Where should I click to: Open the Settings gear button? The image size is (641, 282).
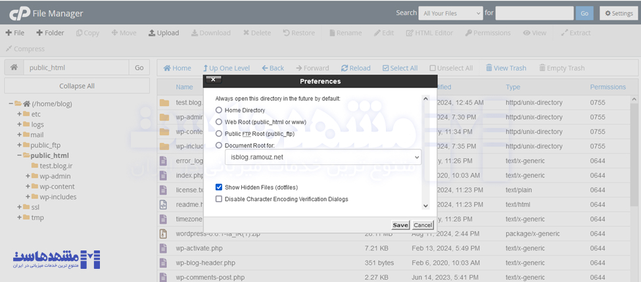point(619,14)
